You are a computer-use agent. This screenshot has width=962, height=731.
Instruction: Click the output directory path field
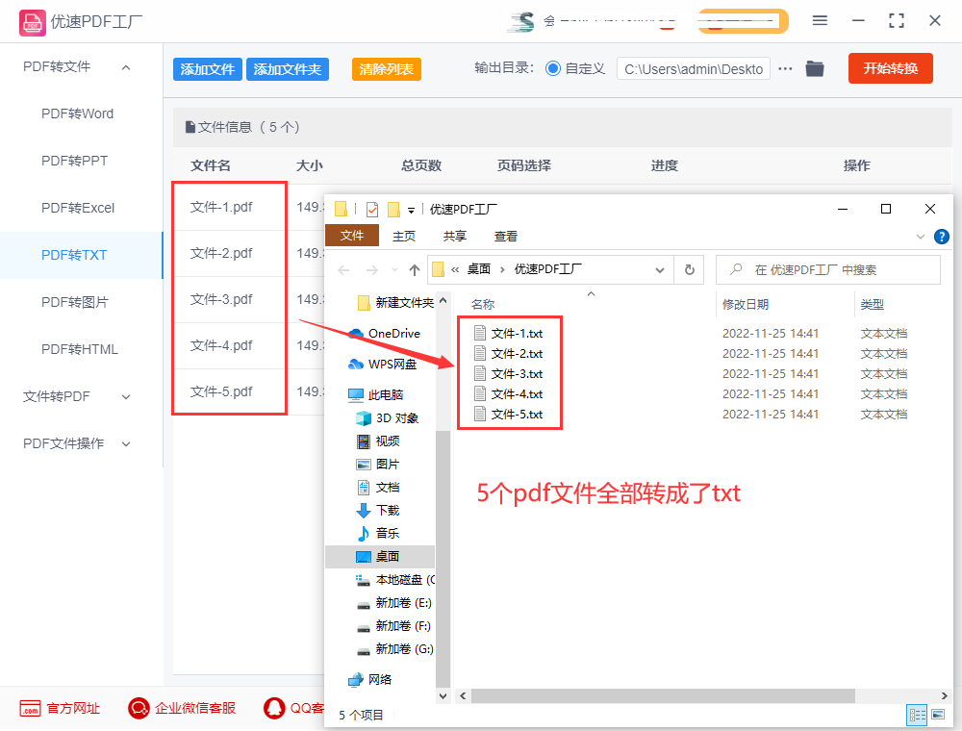pyautogui.click(x=694, y=69)
